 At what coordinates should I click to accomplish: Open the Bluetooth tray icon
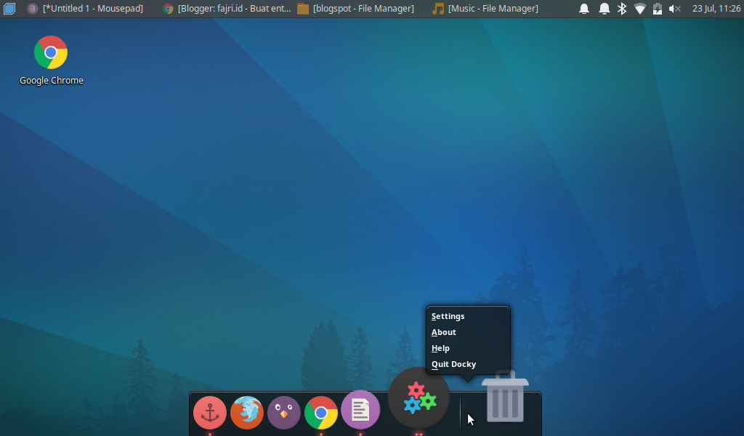[x=622, y=9]
